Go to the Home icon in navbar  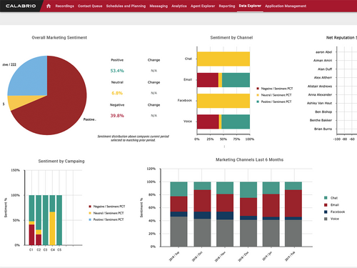49,6
